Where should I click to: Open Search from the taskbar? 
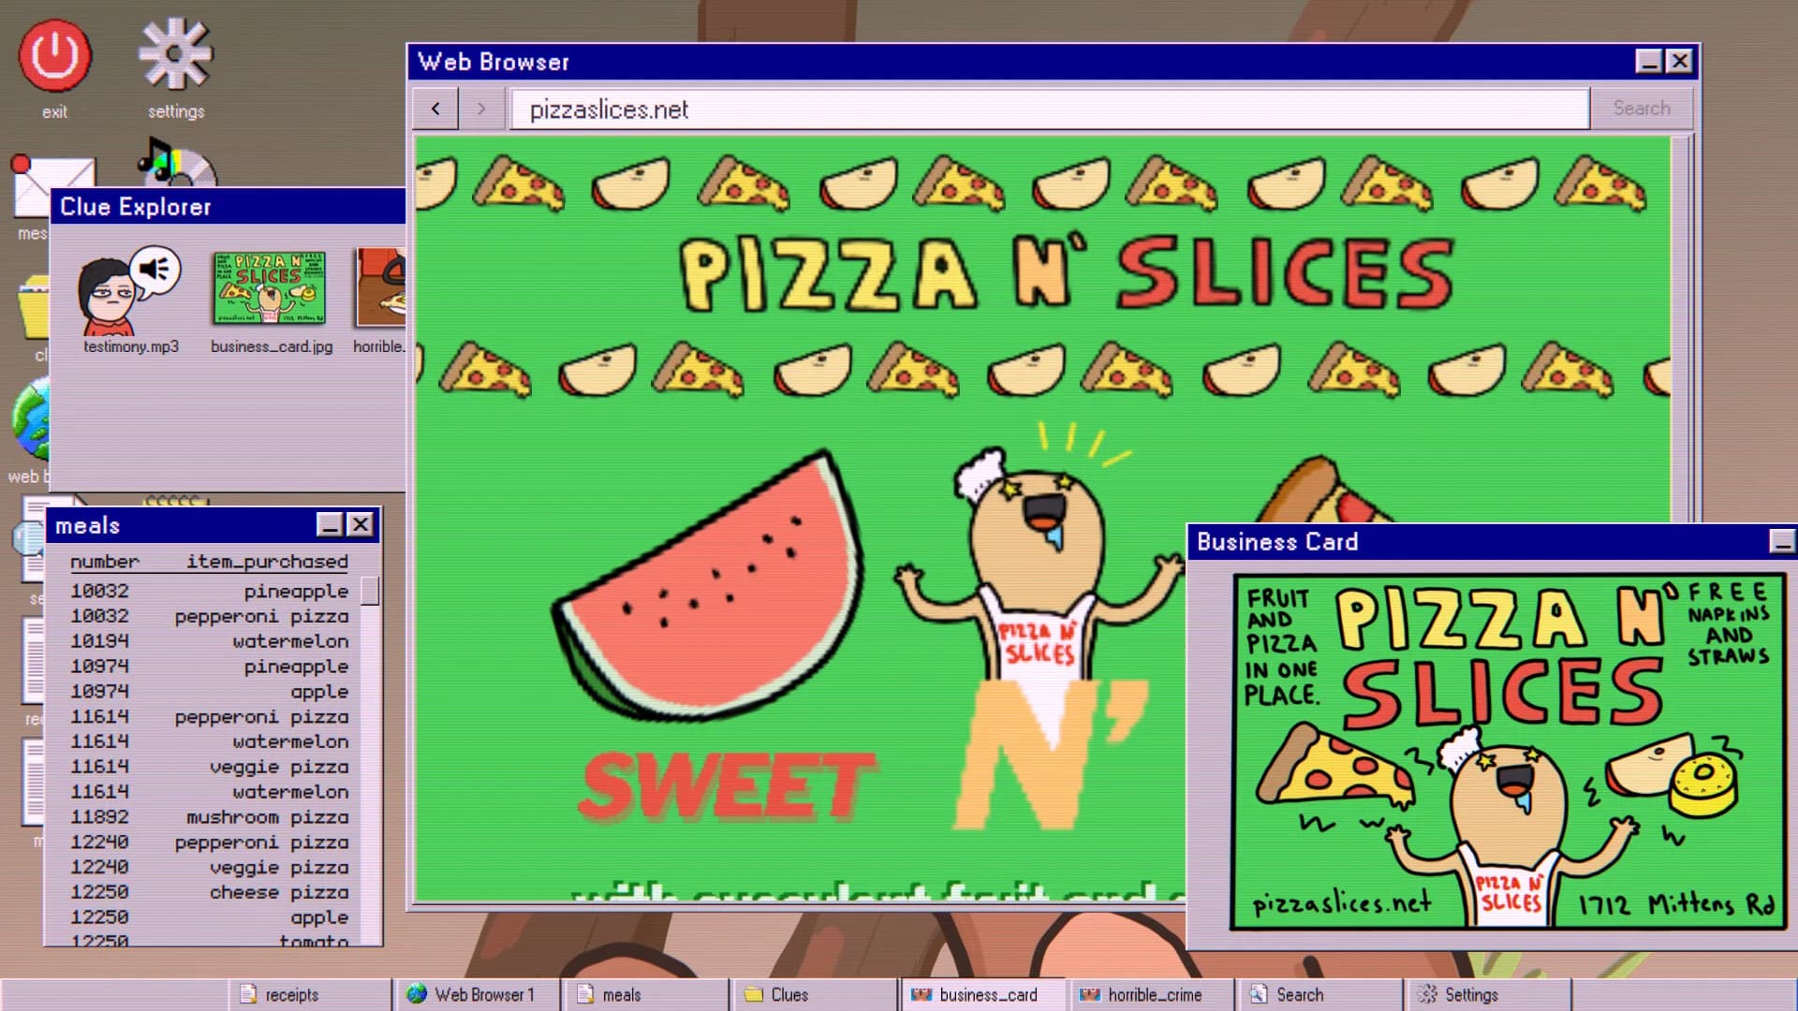pos(1320,994)
